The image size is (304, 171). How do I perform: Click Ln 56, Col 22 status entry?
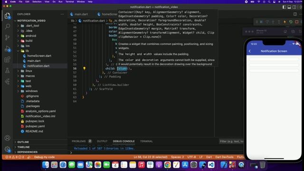tap(151, 157)
